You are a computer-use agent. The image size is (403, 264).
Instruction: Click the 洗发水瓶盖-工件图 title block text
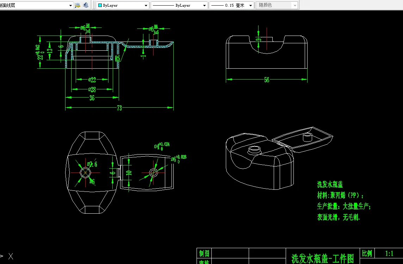323,258
